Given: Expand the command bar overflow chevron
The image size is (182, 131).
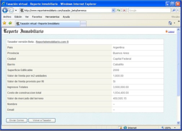Looking at the screenshot, I should (179, 21).
